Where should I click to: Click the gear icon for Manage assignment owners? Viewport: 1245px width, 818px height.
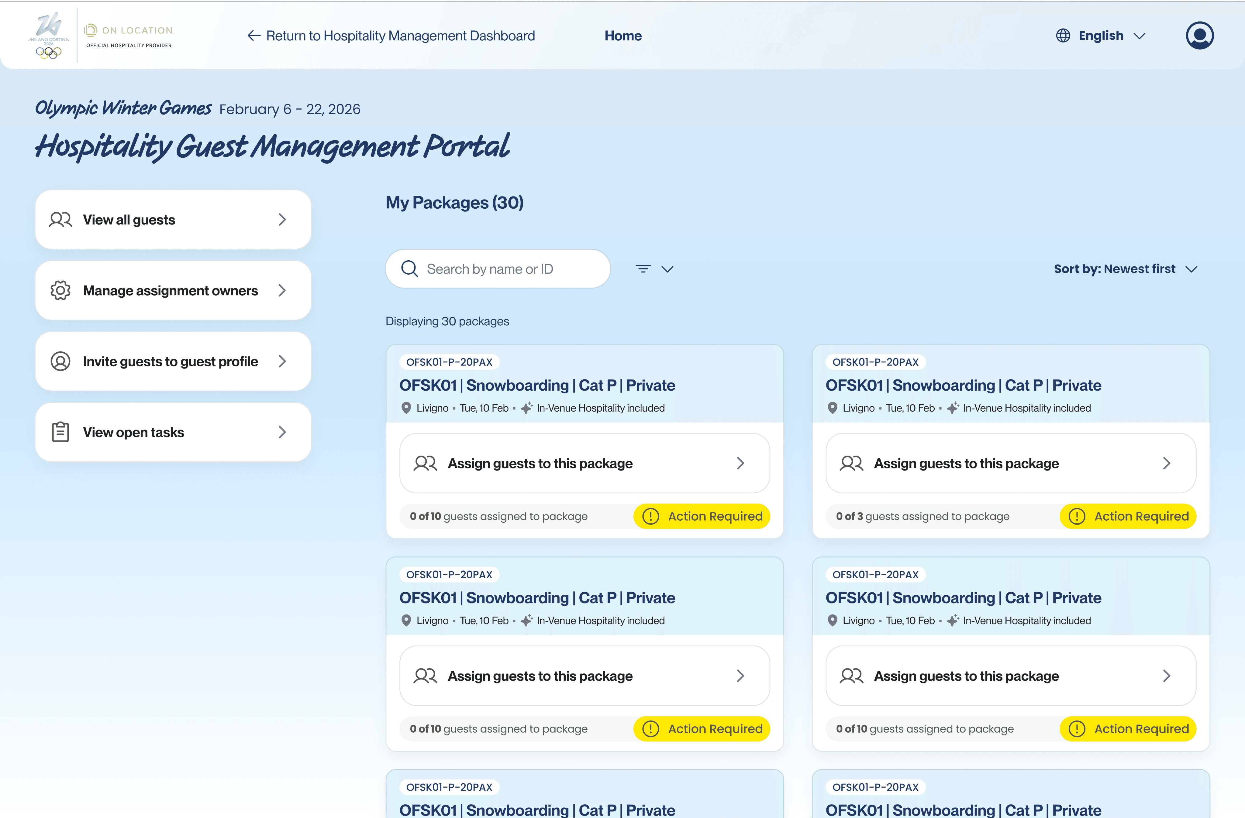pyautogui.click(x=60, y=290)
